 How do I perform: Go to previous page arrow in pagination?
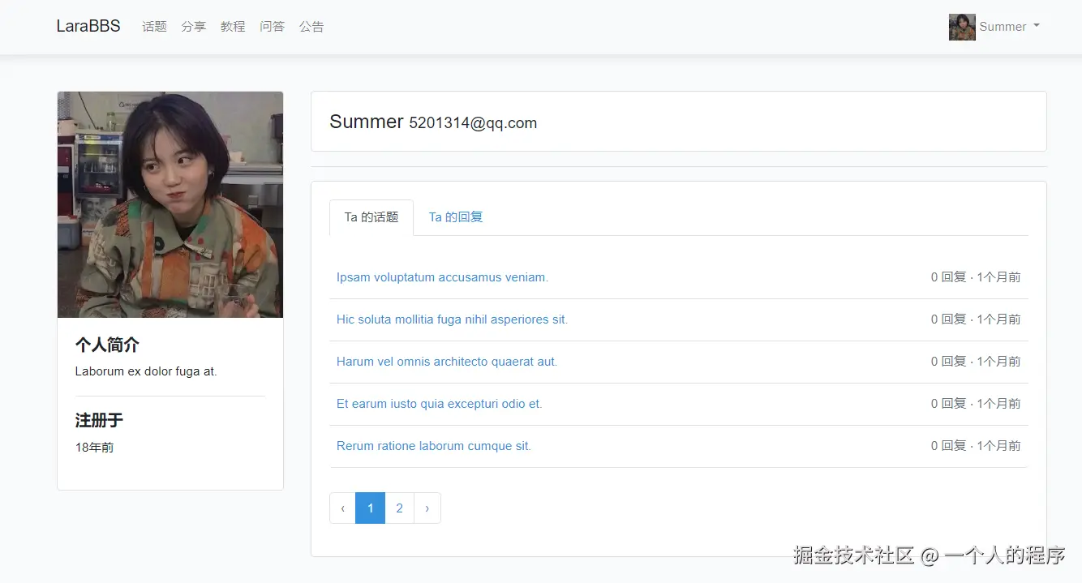[x=342, y=508]
